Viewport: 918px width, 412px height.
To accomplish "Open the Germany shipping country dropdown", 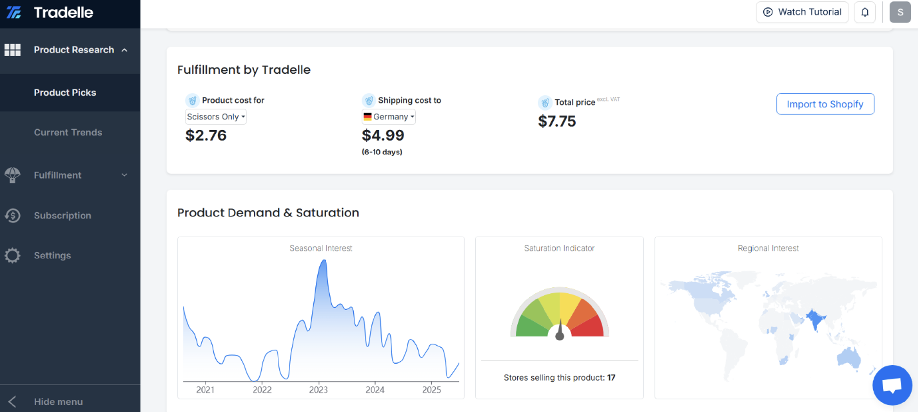I will (388, 116).
